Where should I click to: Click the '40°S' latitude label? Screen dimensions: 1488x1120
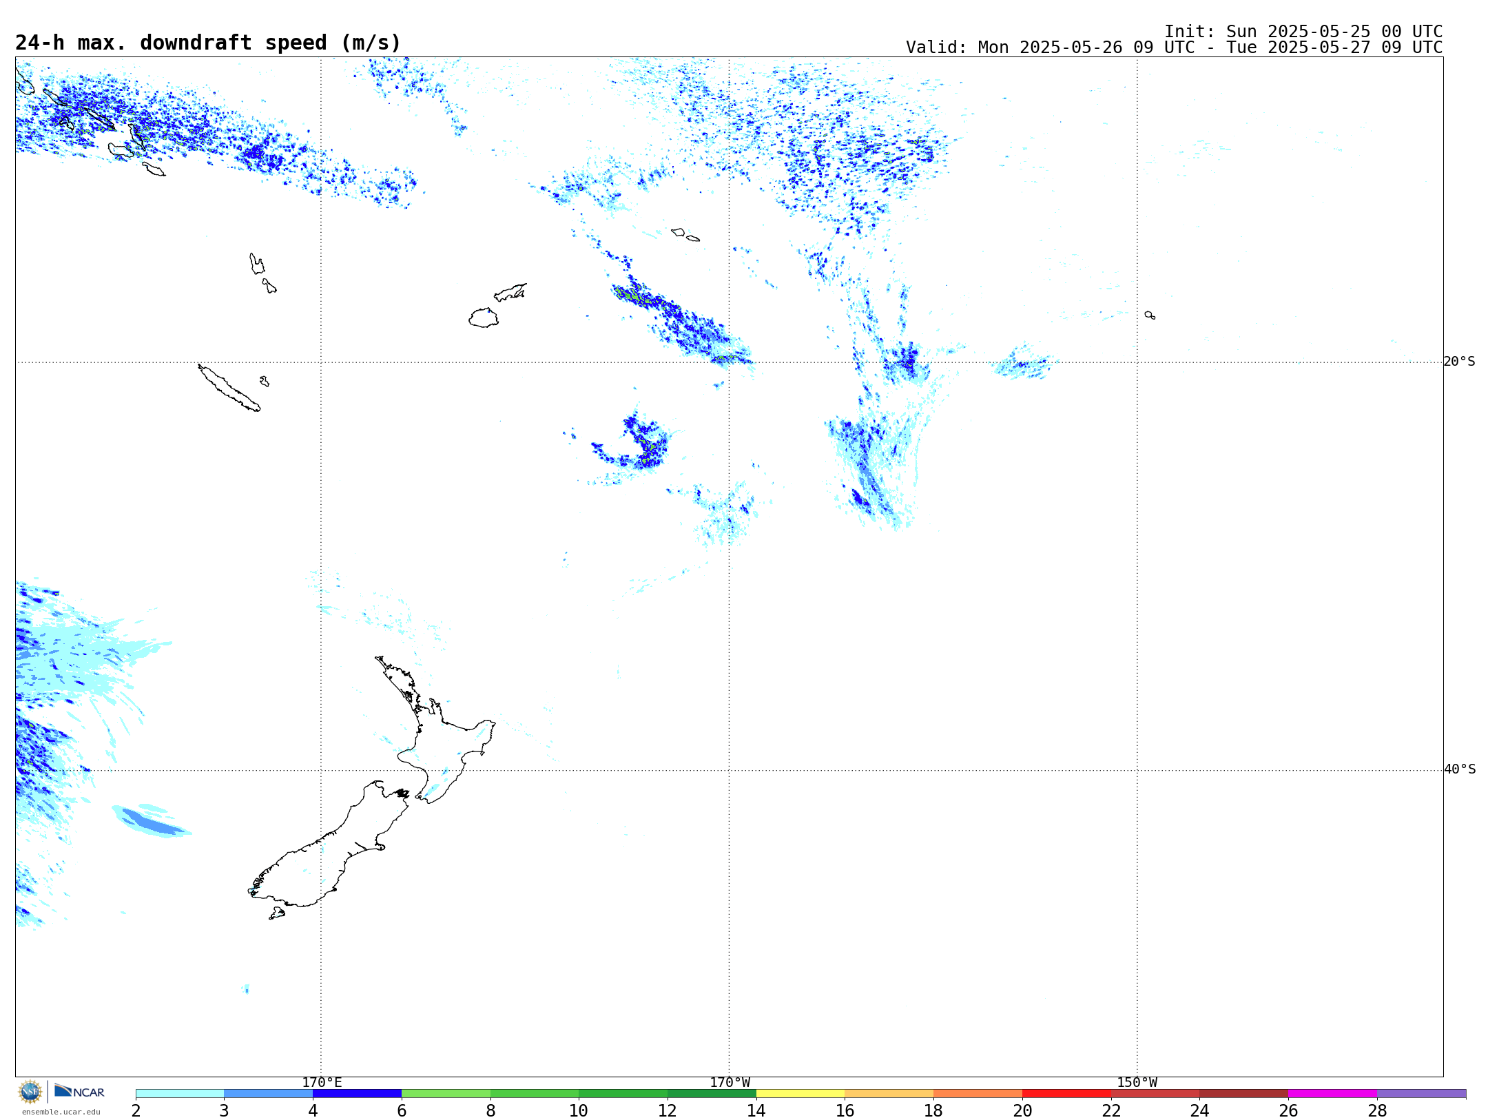point(1460,769)
